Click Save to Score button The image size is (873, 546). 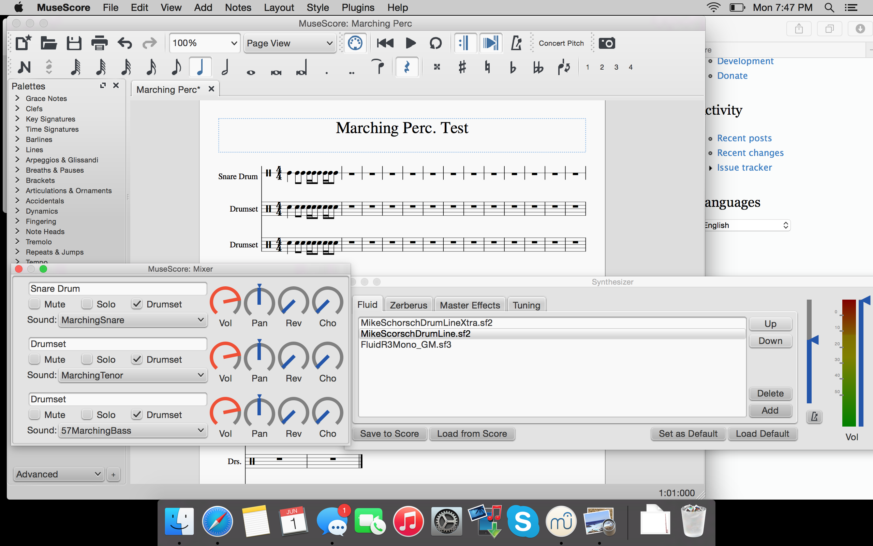pos(389,434)
